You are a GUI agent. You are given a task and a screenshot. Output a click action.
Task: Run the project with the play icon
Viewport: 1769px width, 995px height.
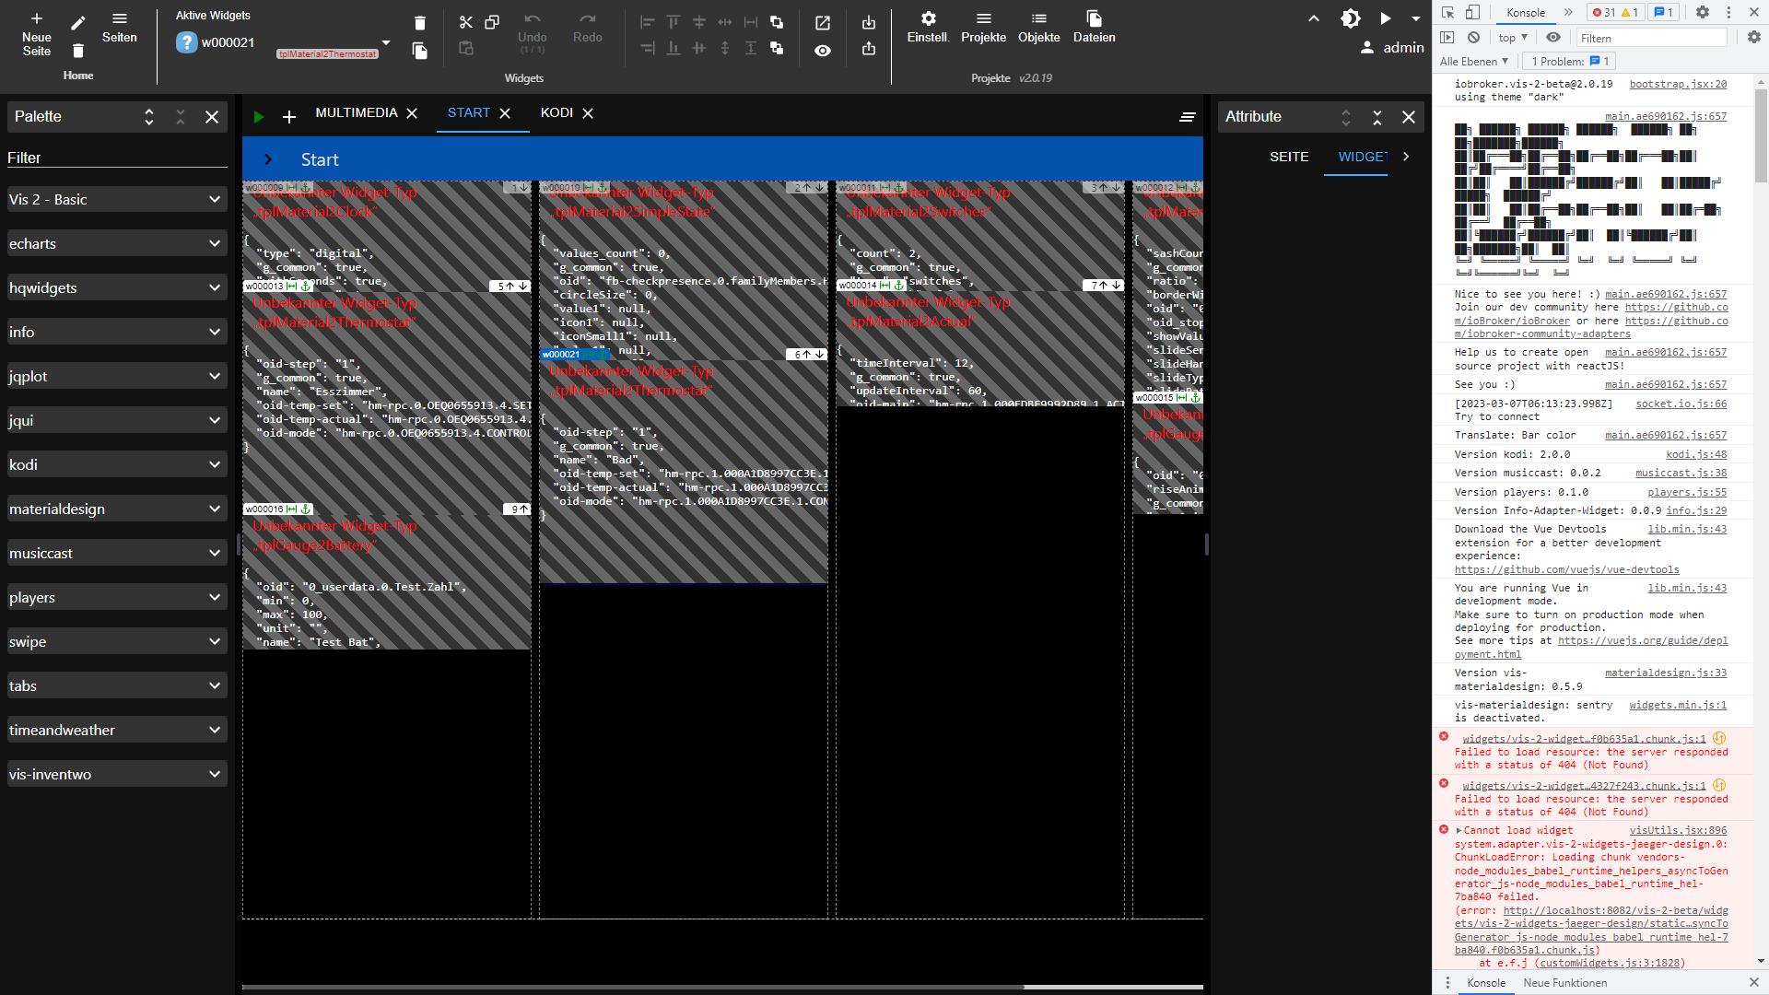(1386, 18)
